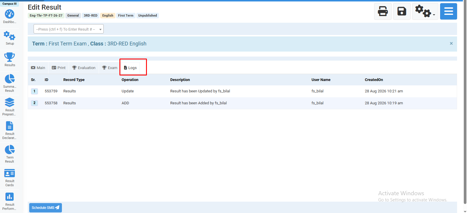Viewport: 467px width, 213px height.
Task: Click the 3RD-RED tag
Action: (x=91, y=15)
